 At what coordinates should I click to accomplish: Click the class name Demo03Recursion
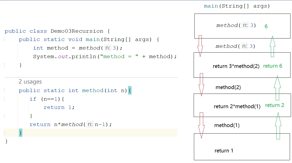77,31
